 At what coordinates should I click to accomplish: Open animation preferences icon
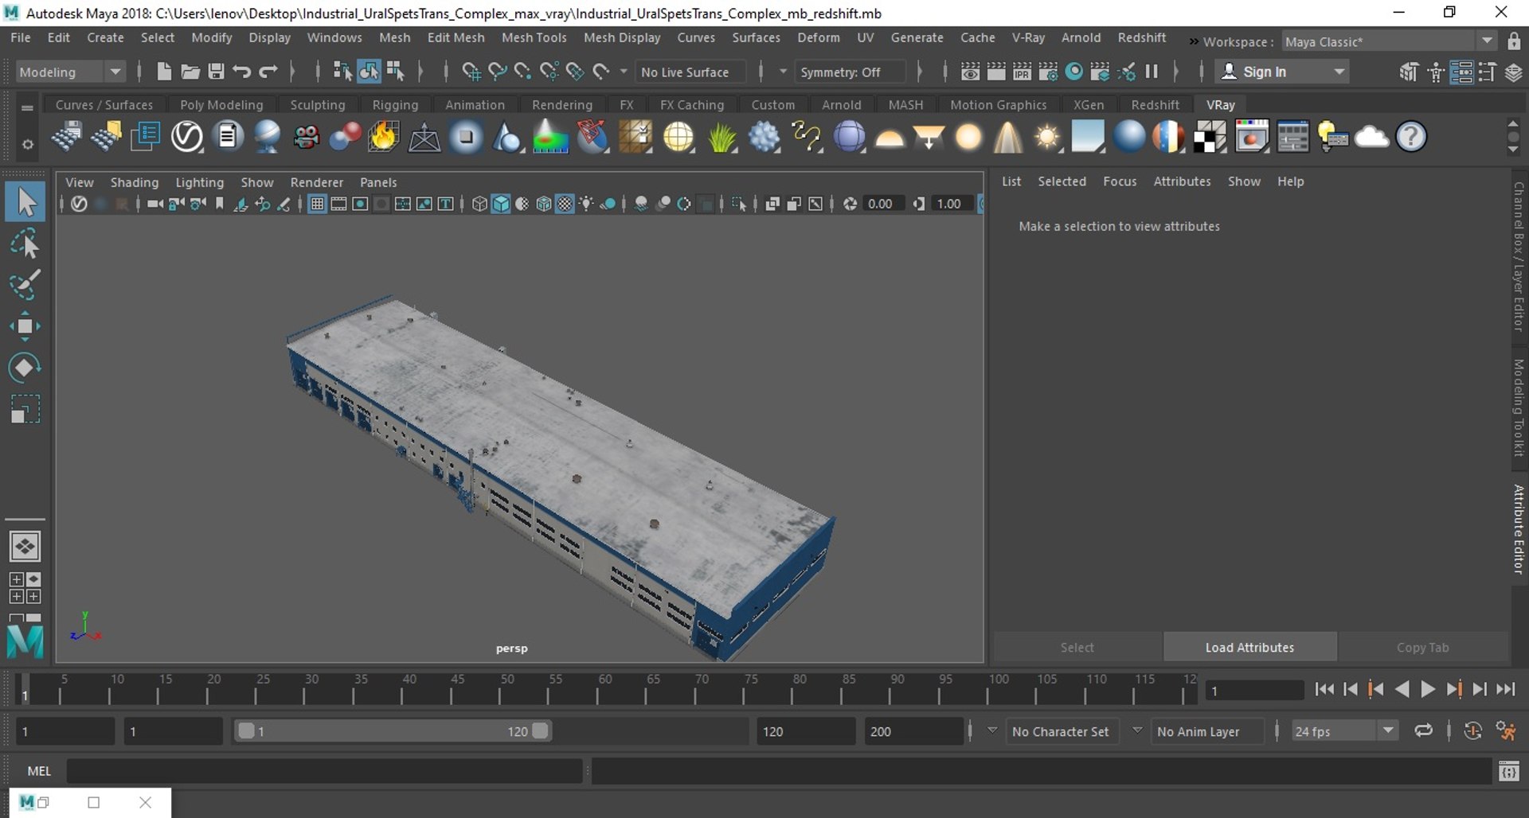1506,730
